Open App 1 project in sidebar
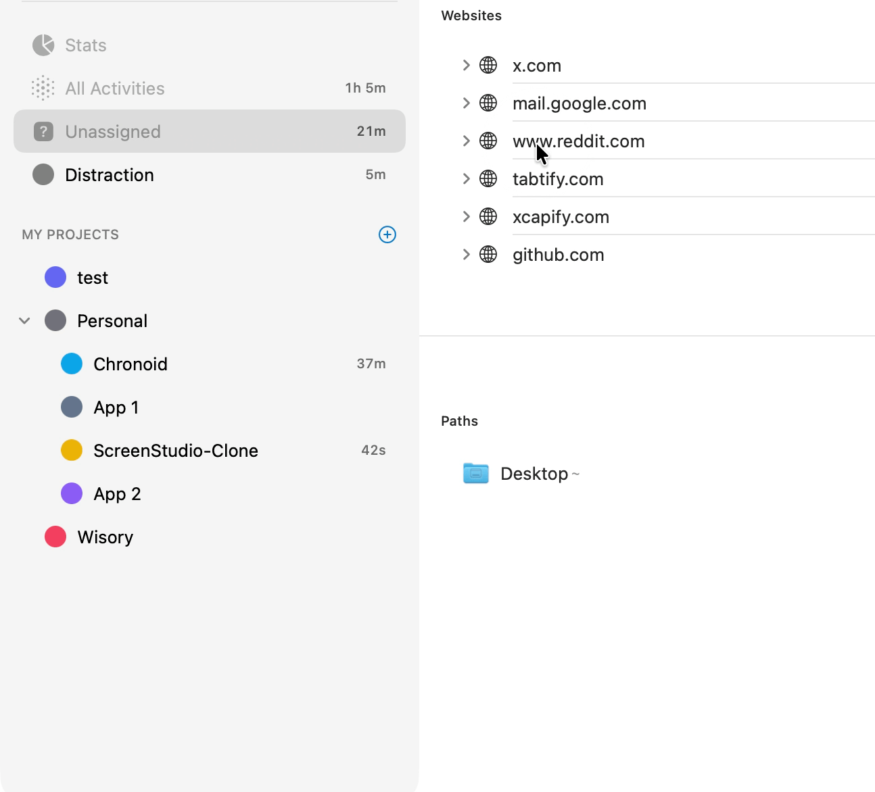Screen dimensions: 875x792 click(116, 407)
